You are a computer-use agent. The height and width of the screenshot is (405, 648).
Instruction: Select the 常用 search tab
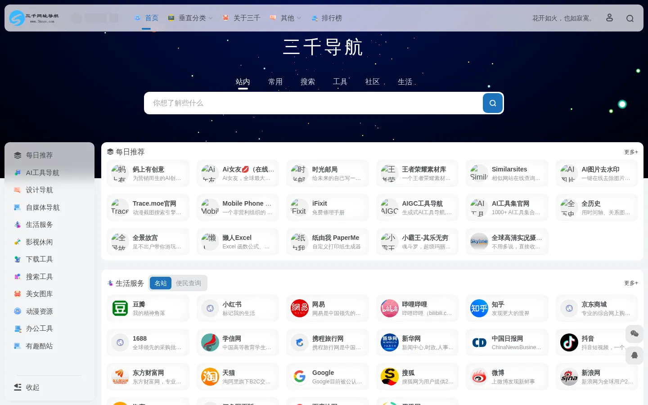tap(275, 81)
